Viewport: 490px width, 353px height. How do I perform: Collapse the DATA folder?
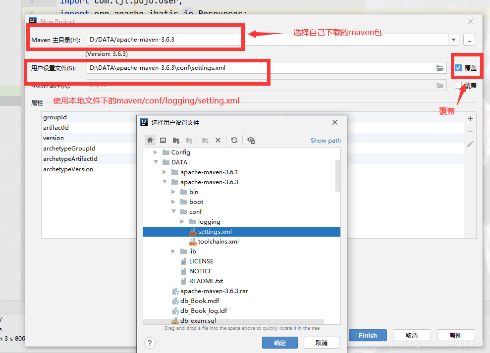(x=156, y=162)
